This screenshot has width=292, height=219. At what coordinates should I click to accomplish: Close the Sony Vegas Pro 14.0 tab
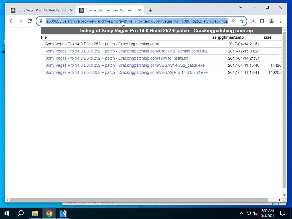point(71,10)
